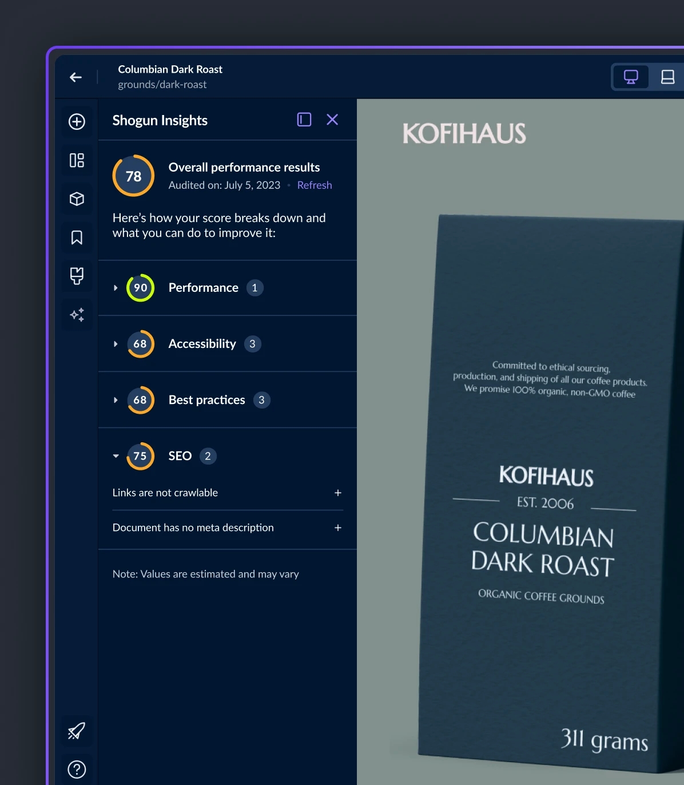684x785 pixels.
Task: Expand the Best practices section
Action: 116,400
